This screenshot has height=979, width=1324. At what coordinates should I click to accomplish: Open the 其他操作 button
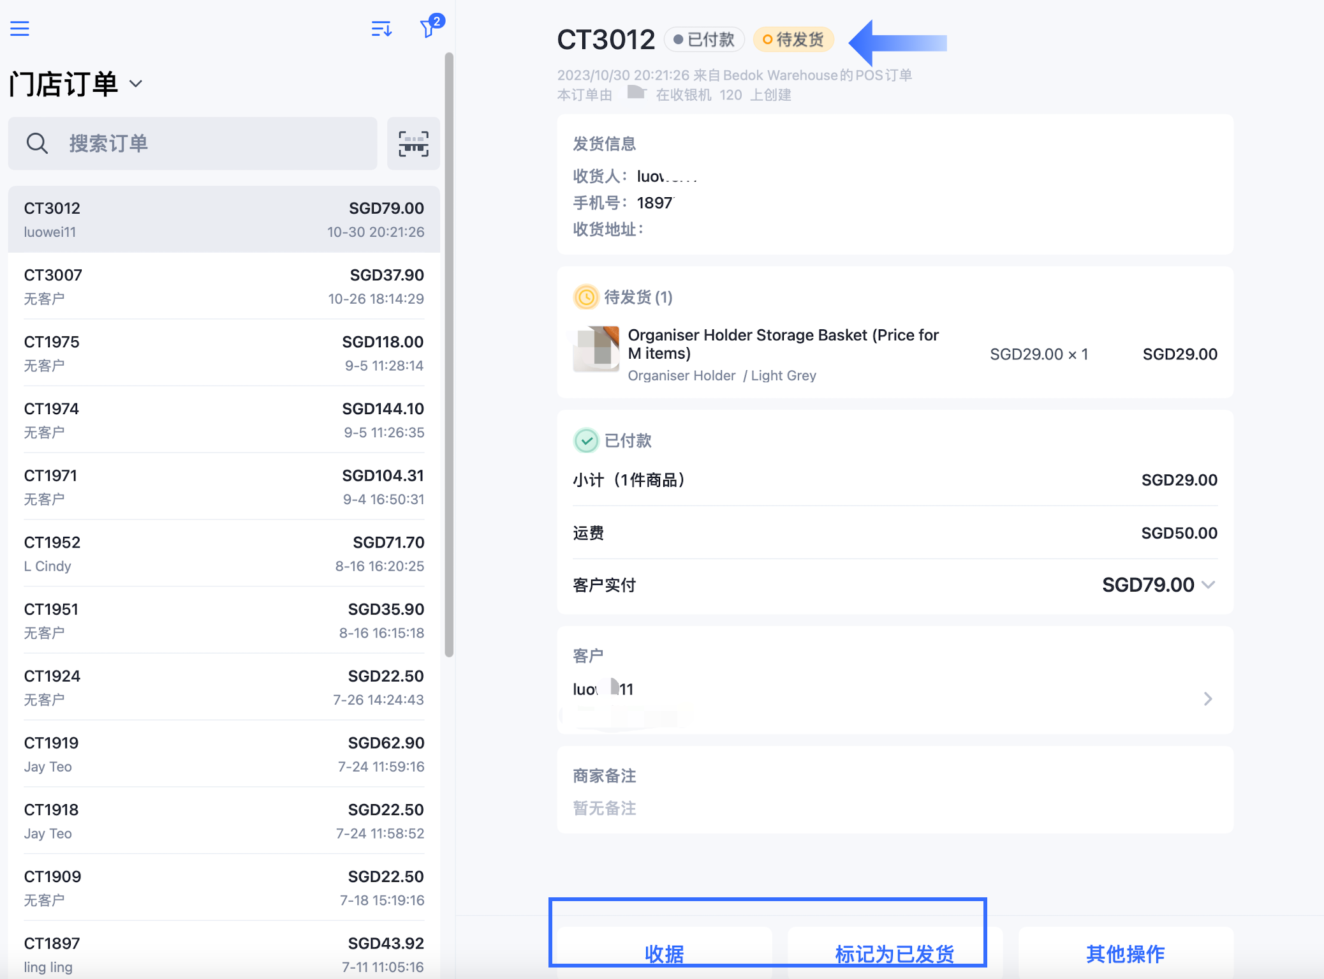point(1126,953)
